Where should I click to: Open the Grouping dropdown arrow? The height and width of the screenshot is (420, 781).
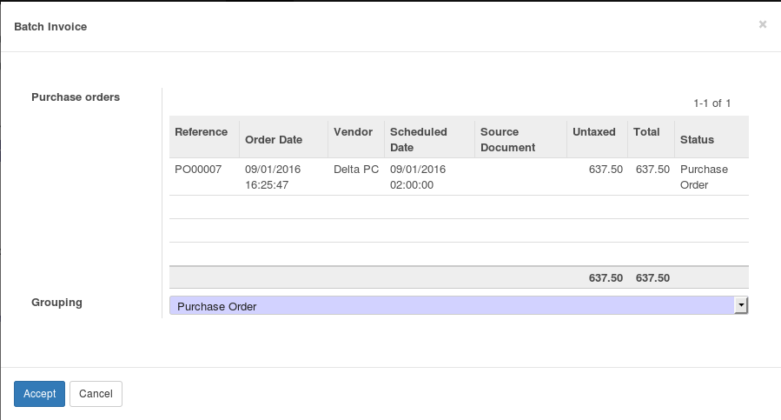[741, 305]
